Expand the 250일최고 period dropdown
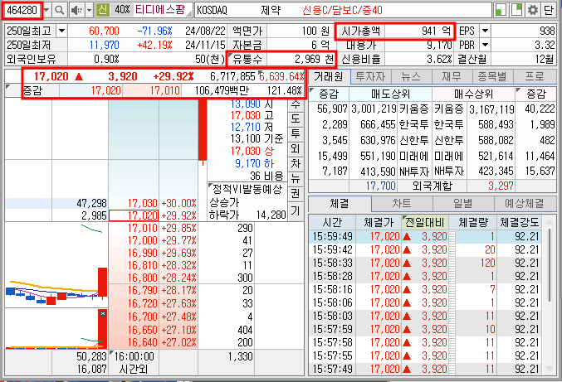This screenshot has height=382, width=562. (61, 31)
